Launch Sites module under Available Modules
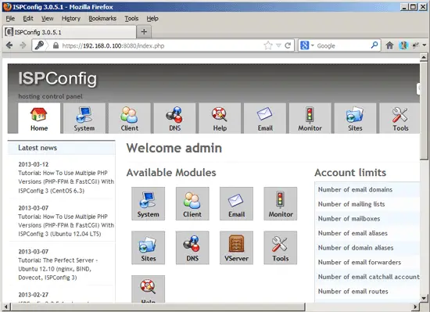This screenshot has height=312, width=430. (148, 248)
